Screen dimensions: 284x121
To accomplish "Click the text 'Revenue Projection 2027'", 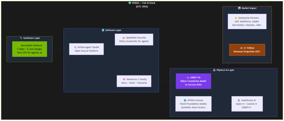I will click(247, 51).
